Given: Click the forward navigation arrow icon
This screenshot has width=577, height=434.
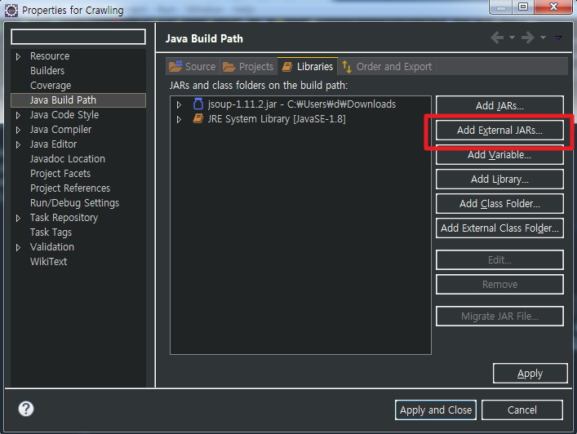Looking at the screenshot, I should pos(528,38).
